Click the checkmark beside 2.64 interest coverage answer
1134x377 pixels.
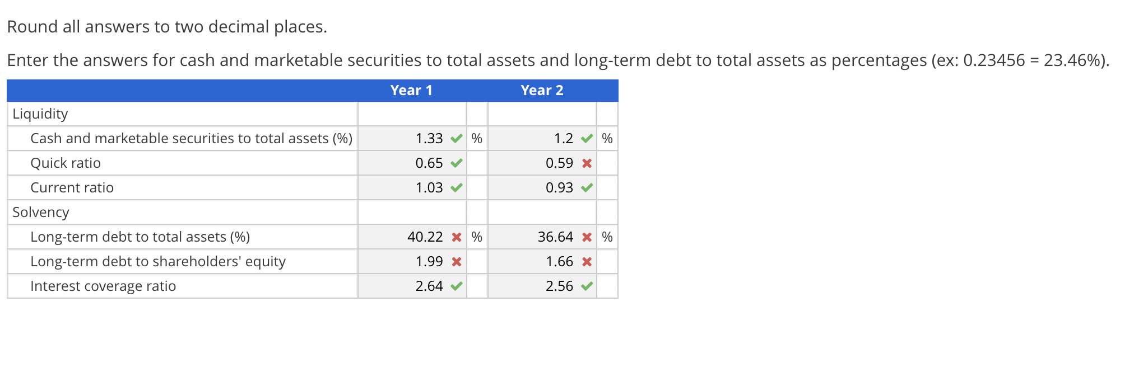456,286
